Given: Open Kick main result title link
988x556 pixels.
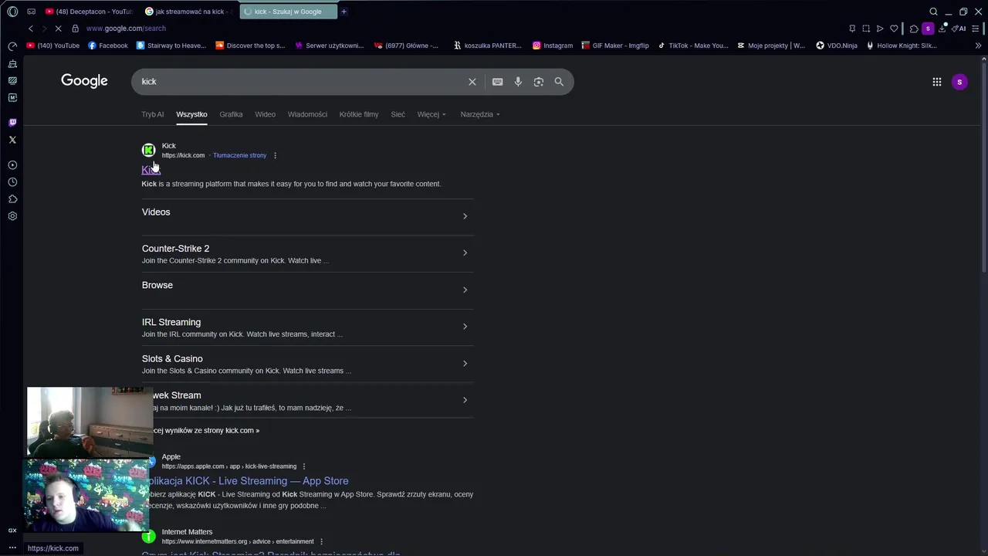Looking at the screenshot, I should (x=151, y=170).
